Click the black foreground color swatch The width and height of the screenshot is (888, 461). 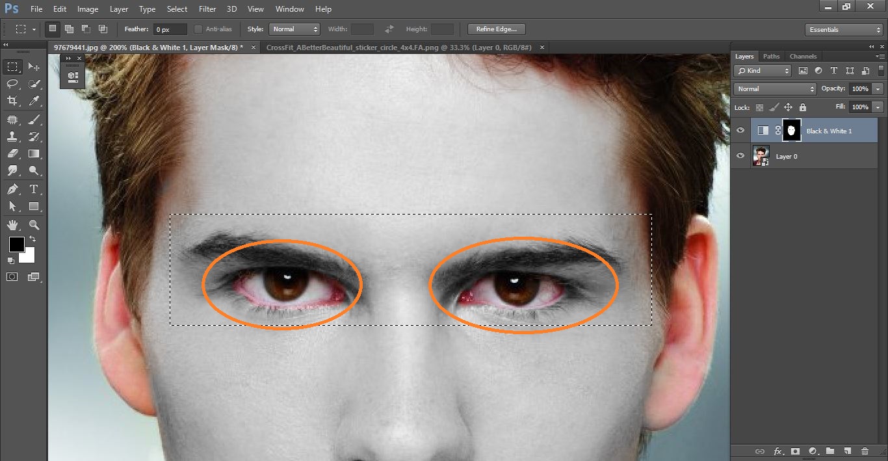coord(16,246)
